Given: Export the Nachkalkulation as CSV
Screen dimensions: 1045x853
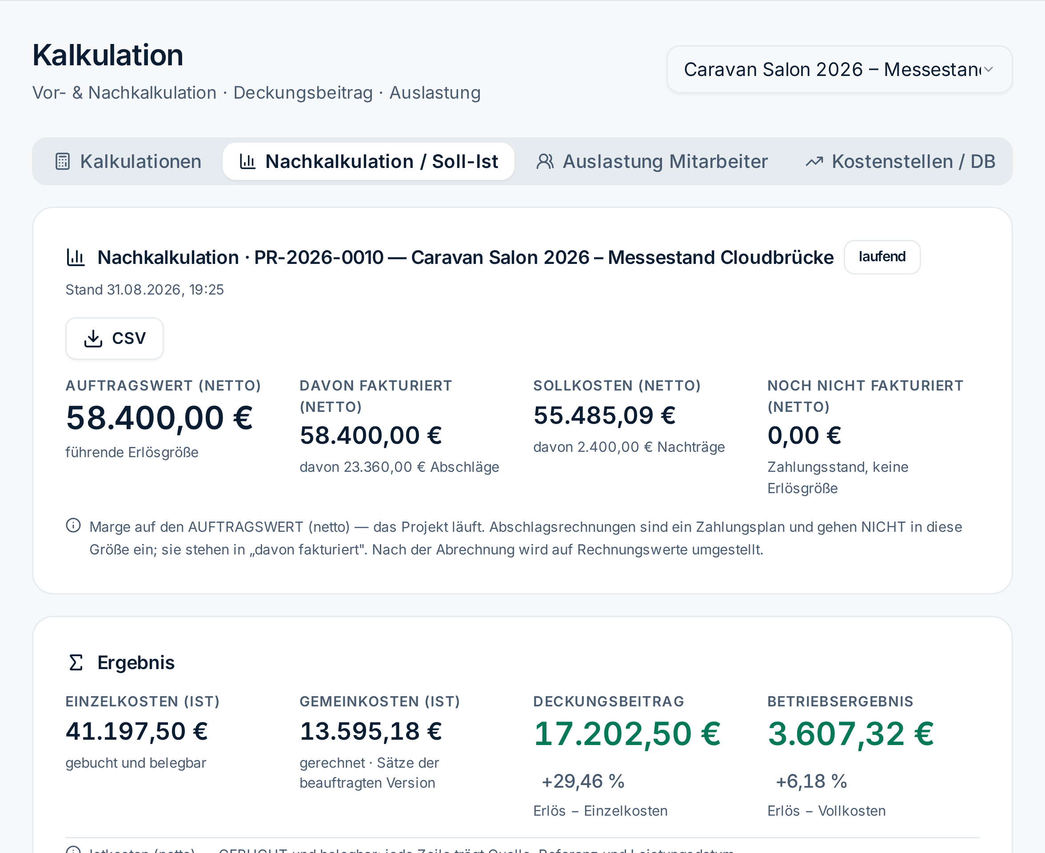Looking at the screenshot, I should pos(115,338).
